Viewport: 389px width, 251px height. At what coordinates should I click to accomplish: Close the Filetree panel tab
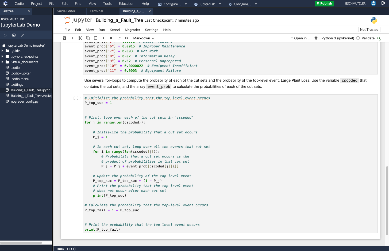tap(29, 11)
